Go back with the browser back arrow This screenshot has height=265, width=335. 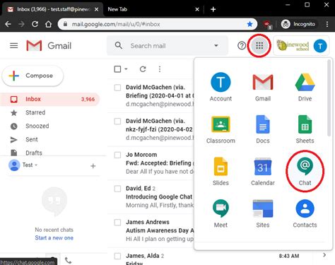point(8,24)
